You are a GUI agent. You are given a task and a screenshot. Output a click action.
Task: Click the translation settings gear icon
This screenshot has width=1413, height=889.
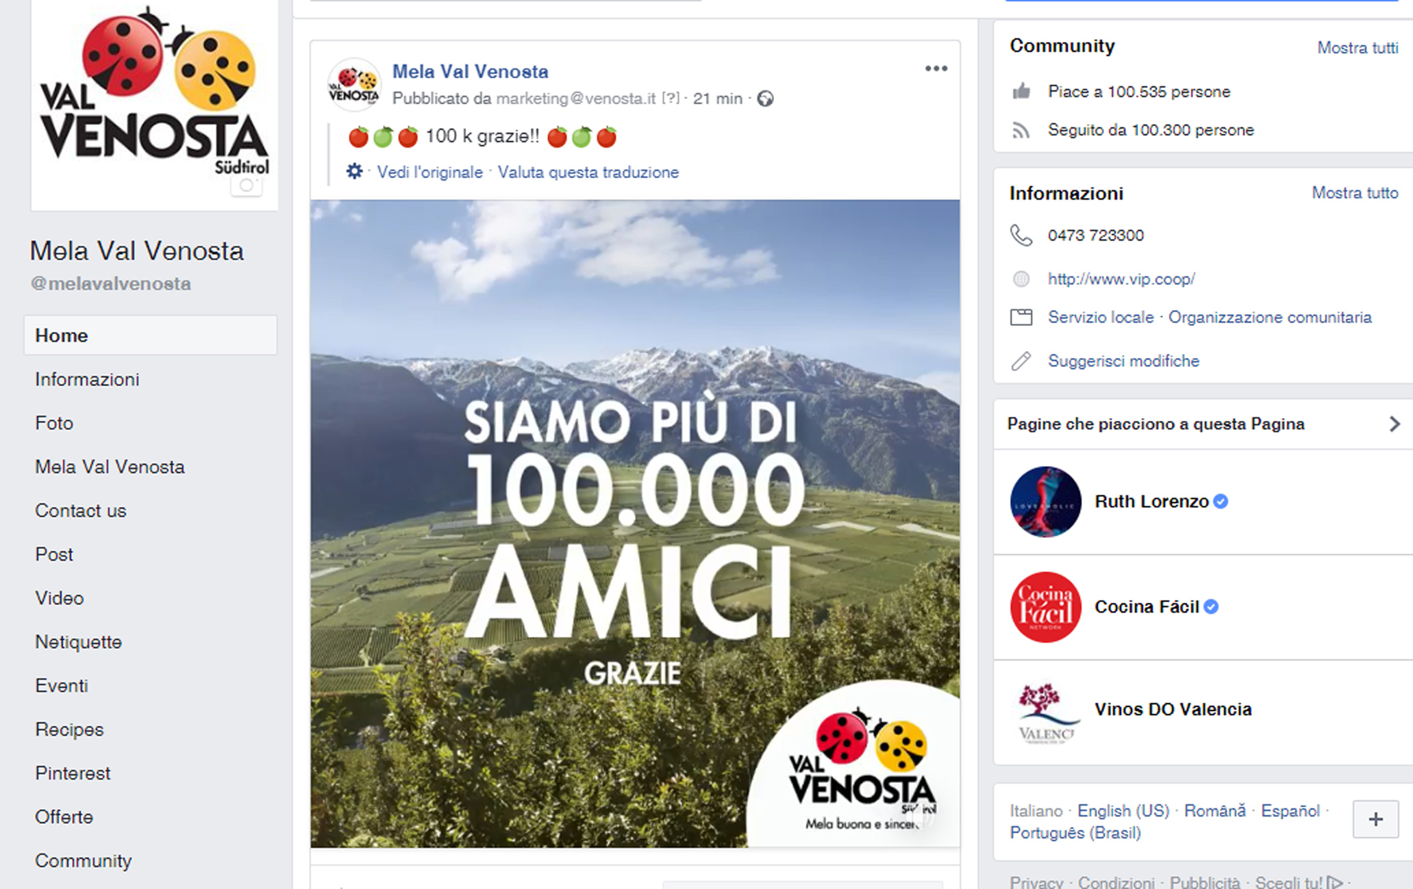[354, 171]
